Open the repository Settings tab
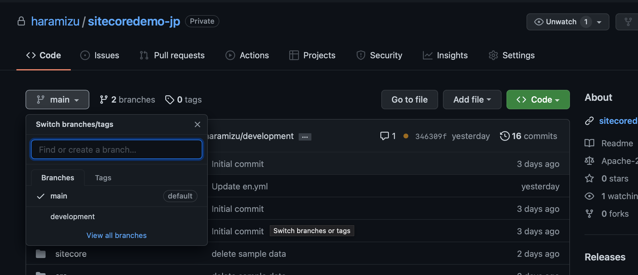The width and height of the screenshot is (638, 275). tap(512, 55)
